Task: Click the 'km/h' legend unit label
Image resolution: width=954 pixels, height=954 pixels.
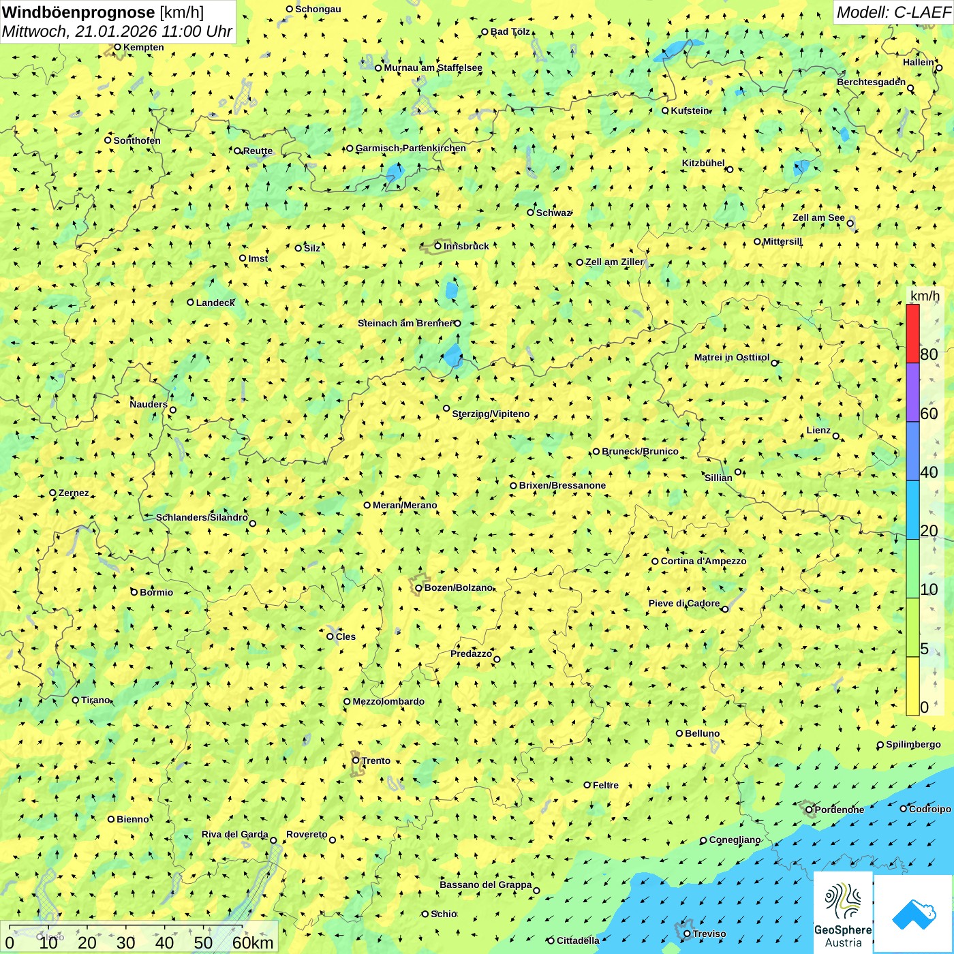Action: [x=925, y=296]
